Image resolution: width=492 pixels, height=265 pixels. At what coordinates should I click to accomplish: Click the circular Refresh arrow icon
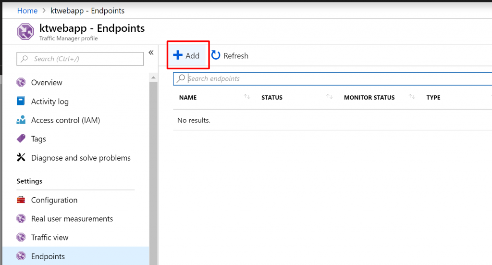point(216,55)
